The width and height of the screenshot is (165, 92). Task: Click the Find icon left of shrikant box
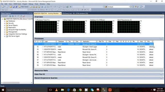pyautogui.click(x=106, y=7)
